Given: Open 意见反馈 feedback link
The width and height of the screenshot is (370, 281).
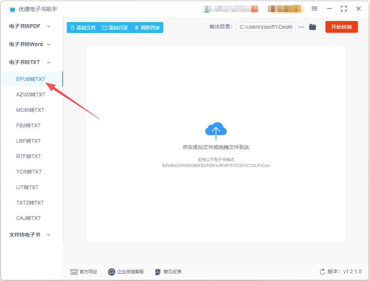Looking at the screenshot, I should [x=172, y=272].
